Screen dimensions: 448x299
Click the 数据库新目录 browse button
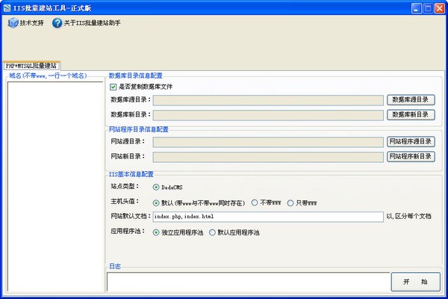(x=411, y=114)
